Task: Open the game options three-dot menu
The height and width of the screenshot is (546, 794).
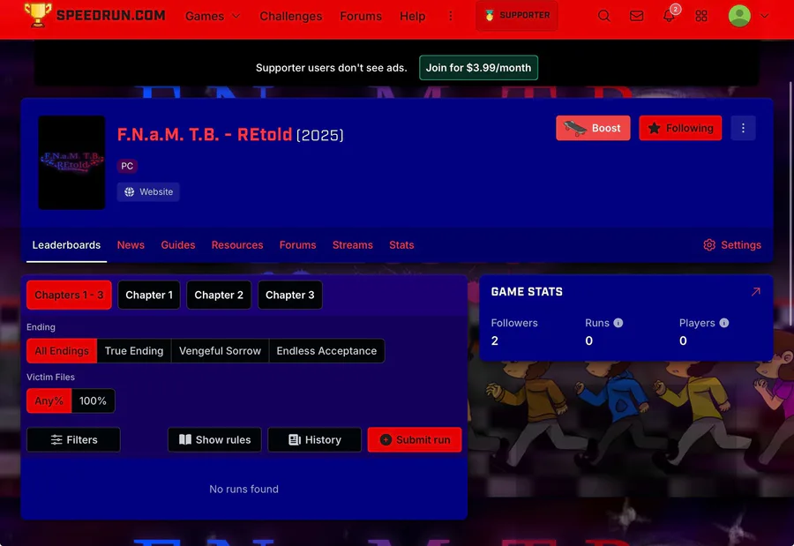Action: (x=743, y=128)
